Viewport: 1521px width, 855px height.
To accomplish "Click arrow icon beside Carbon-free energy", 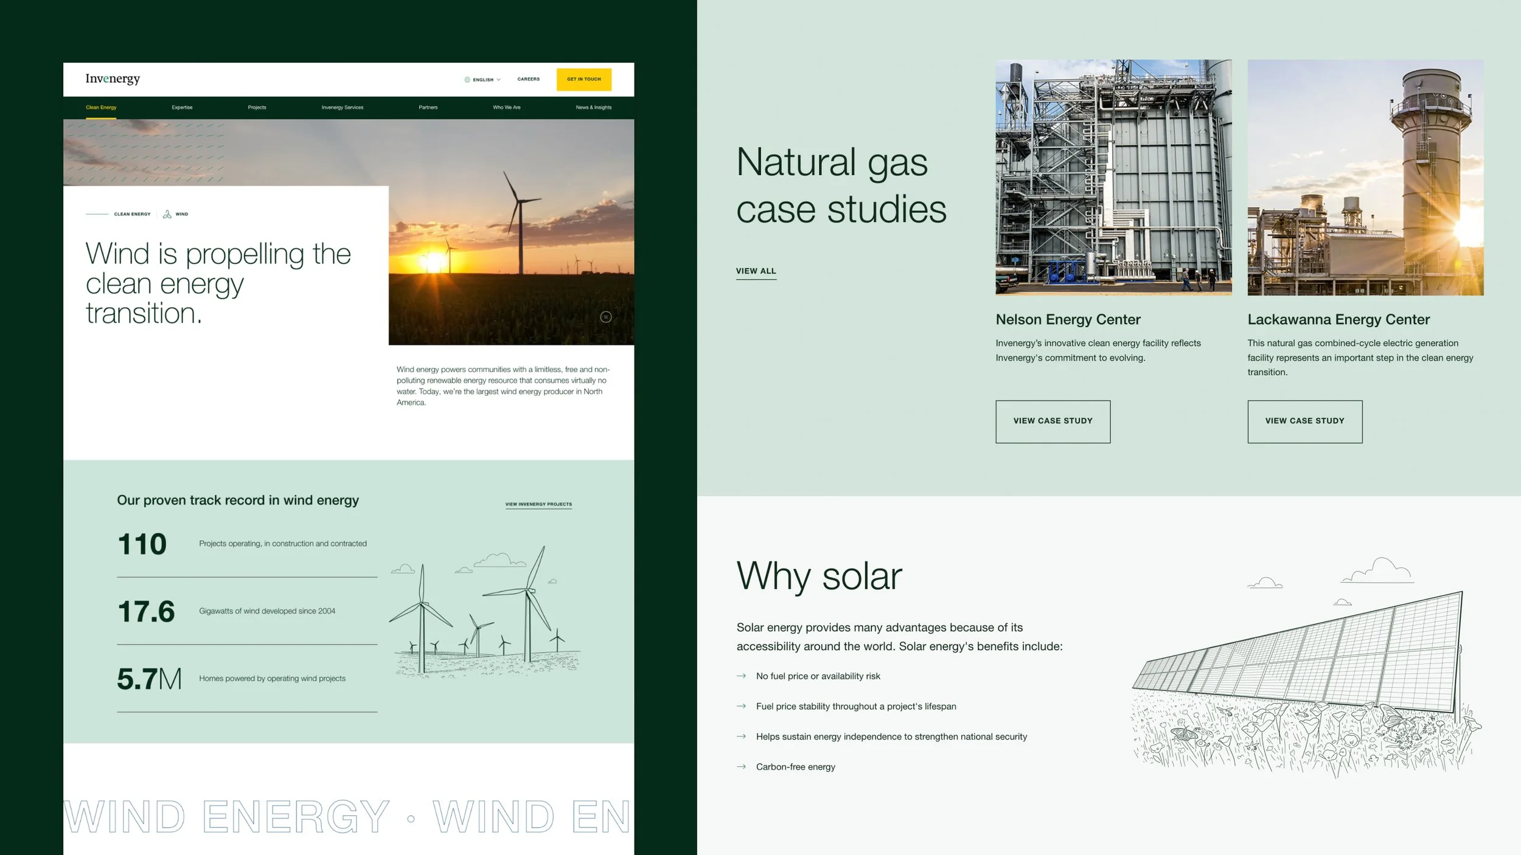I will pyautogui.click(x=741, y=767).
